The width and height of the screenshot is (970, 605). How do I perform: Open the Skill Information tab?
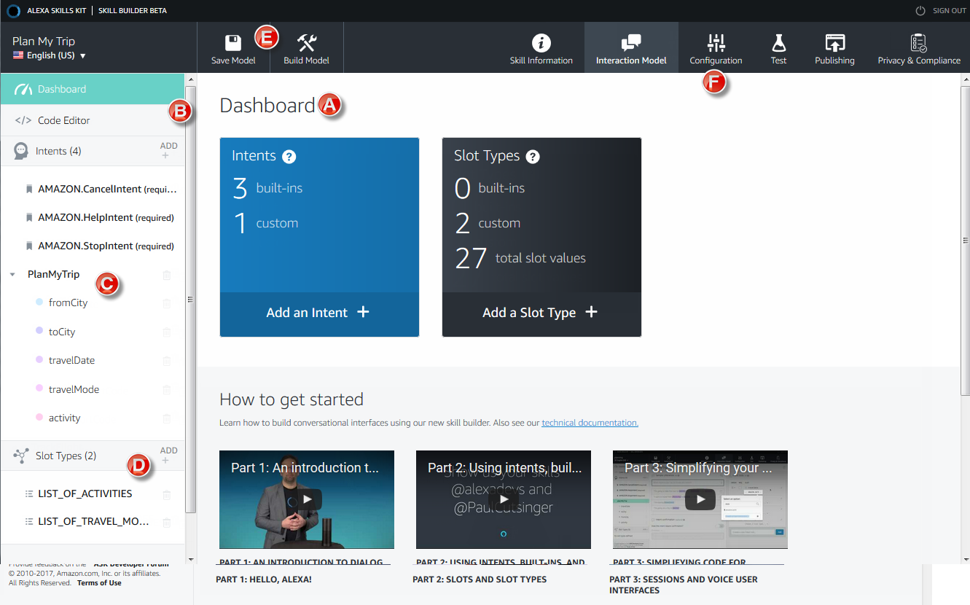(x=541, y=43)
